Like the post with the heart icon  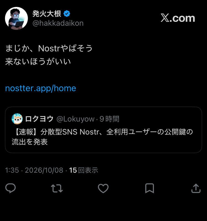[x=103, y=188]
